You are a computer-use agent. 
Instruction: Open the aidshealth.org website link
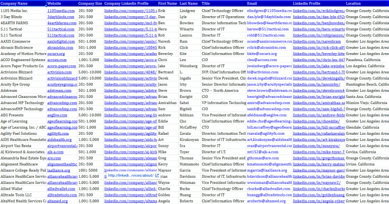[x=60, y=140]
